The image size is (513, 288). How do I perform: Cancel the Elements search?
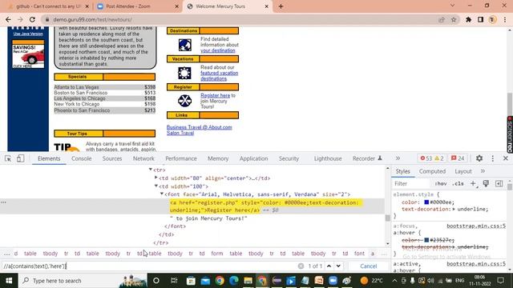coord(369,266)
